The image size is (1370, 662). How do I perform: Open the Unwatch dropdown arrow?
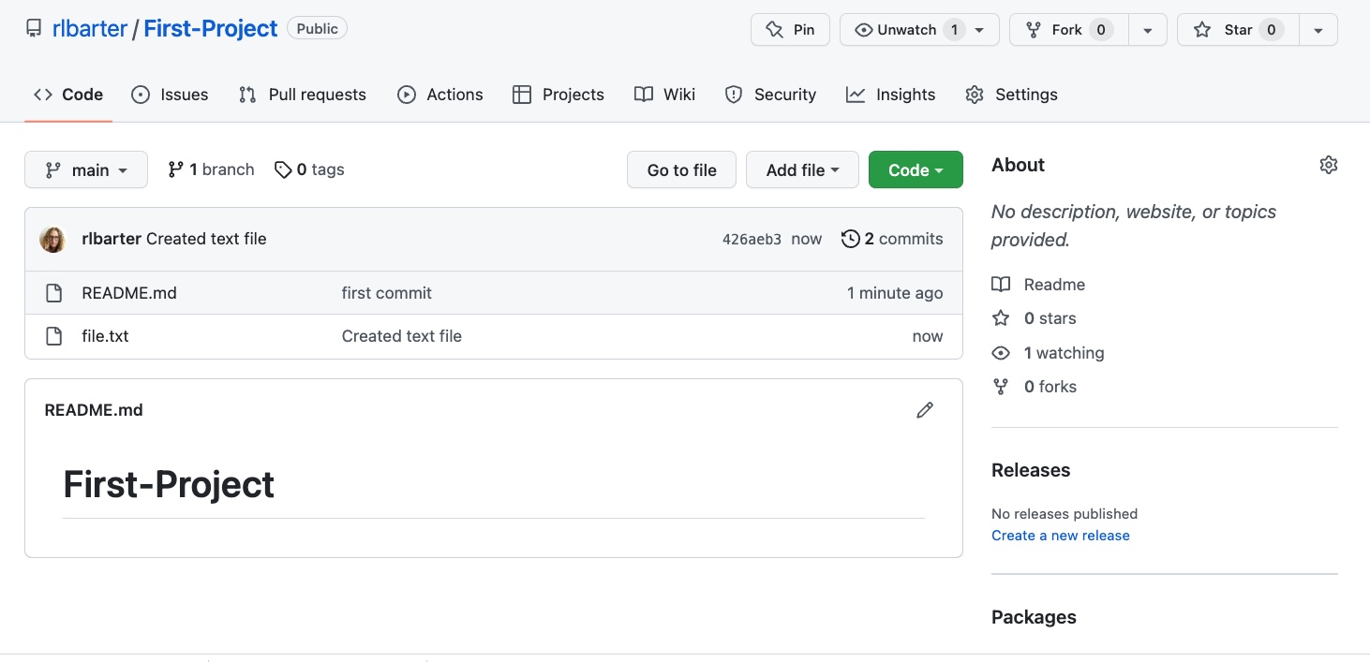979,29
